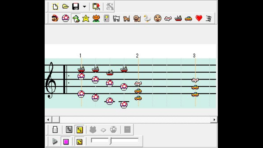The image size is (263, 148).
Task: Select the pig instrument
Action: pyautogui.click(x=137, y=18)
